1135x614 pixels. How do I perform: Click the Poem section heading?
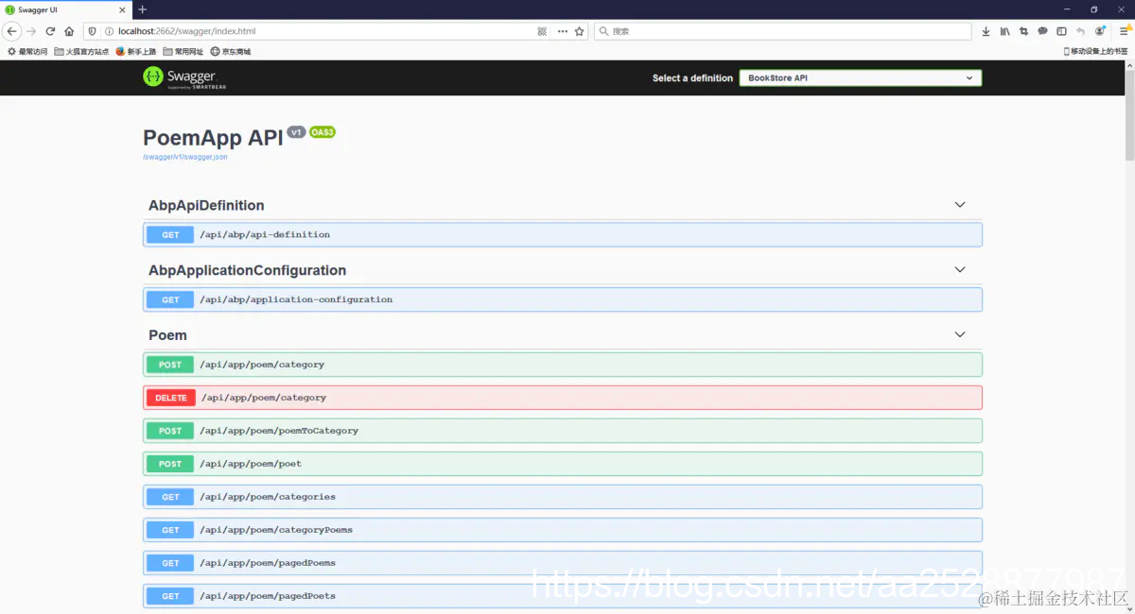167,335
